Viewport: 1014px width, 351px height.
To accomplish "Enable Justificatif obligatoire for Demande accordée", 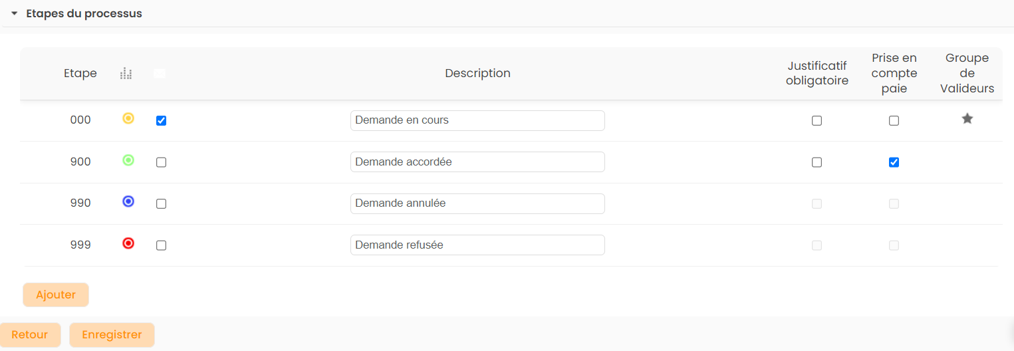I will pos(817,162).
